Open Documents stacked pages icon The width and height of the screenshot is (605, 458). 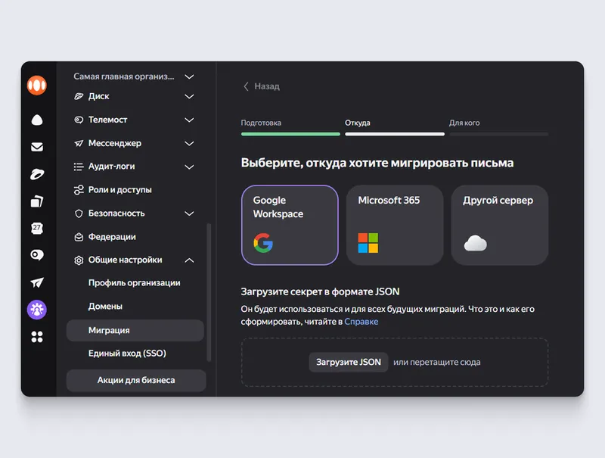click(37, 201)
